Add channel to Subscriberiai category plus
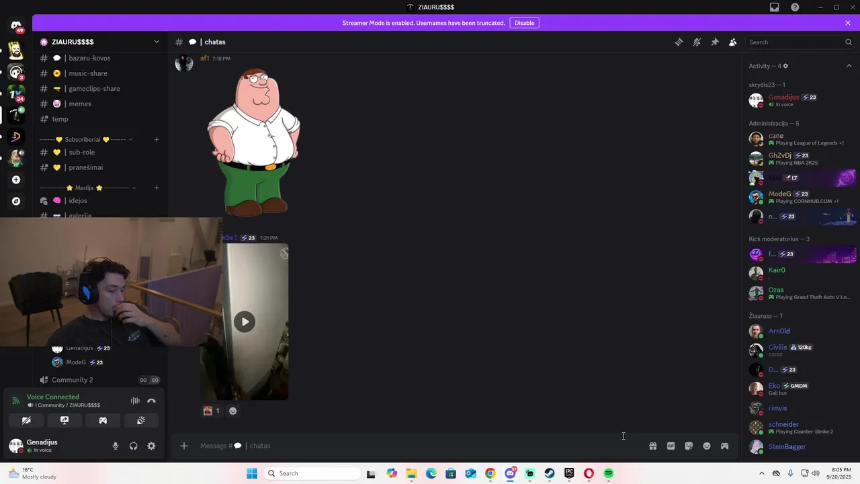 pos(157,139)
